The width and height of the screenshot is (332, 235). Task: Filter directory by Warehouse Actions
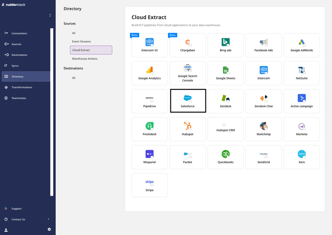pyautogui.click(x=85, y=59)
